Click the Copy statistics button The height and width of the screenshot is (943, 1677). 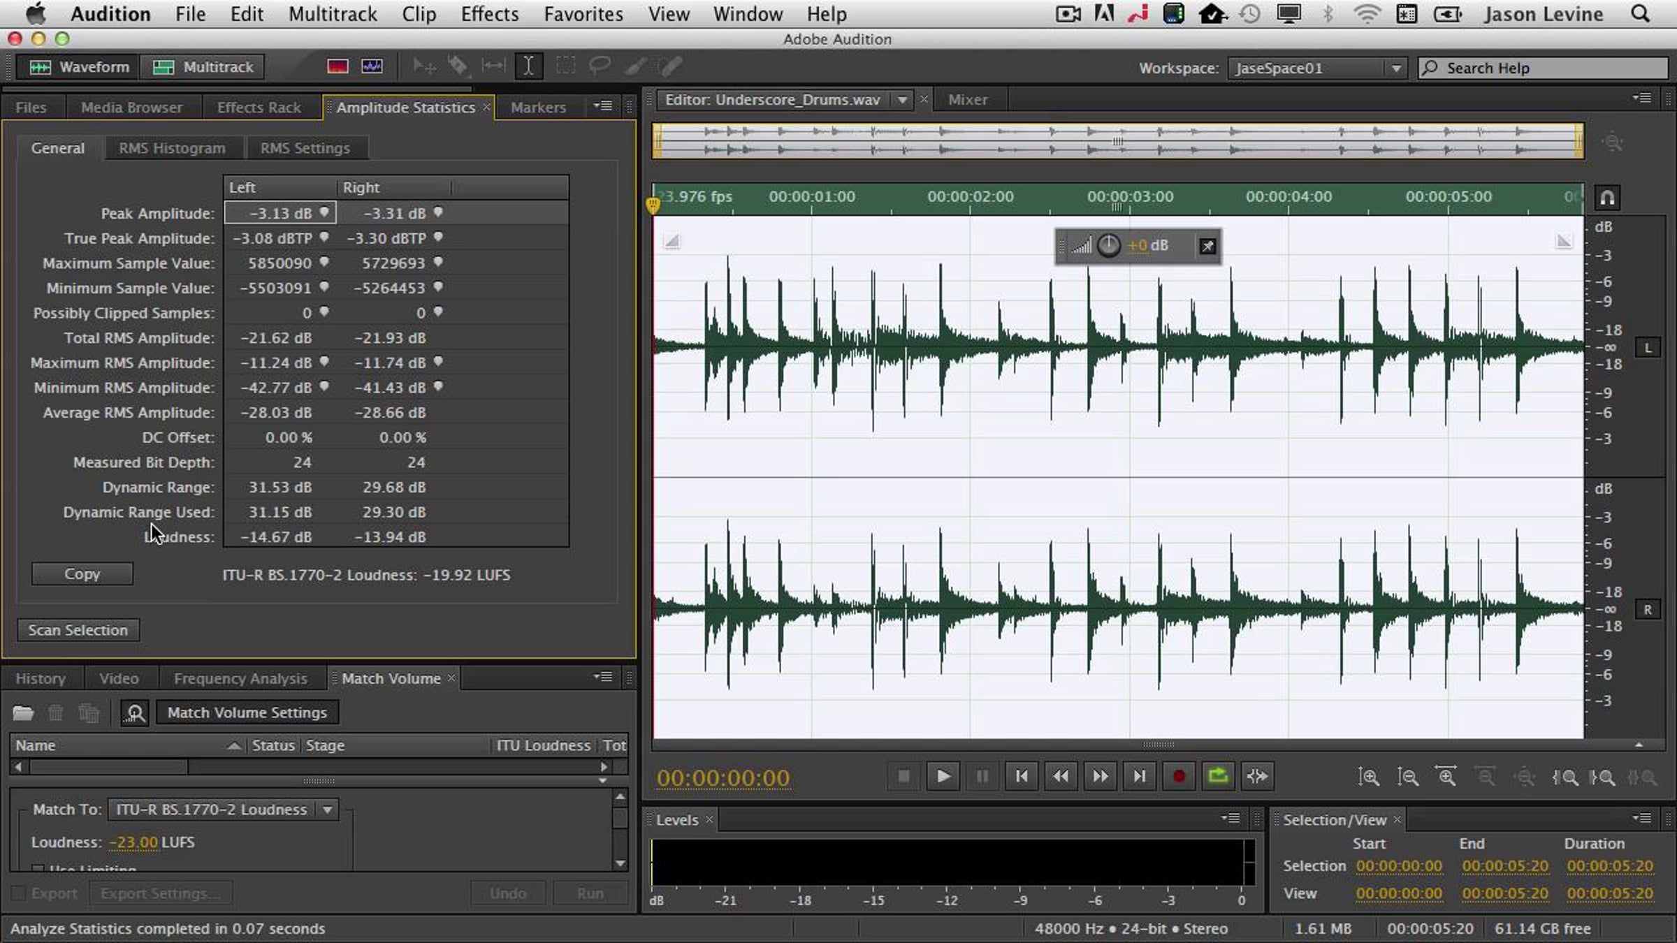point(82,574)
